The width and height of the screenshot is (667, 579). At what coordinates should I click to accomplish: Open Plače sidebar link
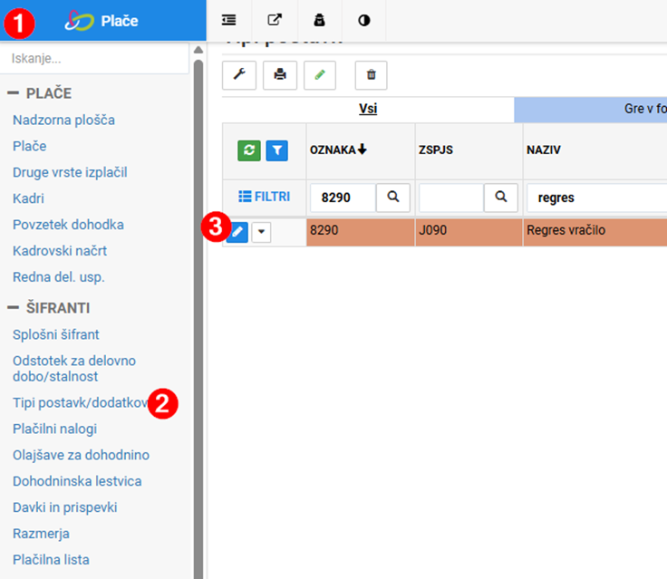(x=29, y=146)
